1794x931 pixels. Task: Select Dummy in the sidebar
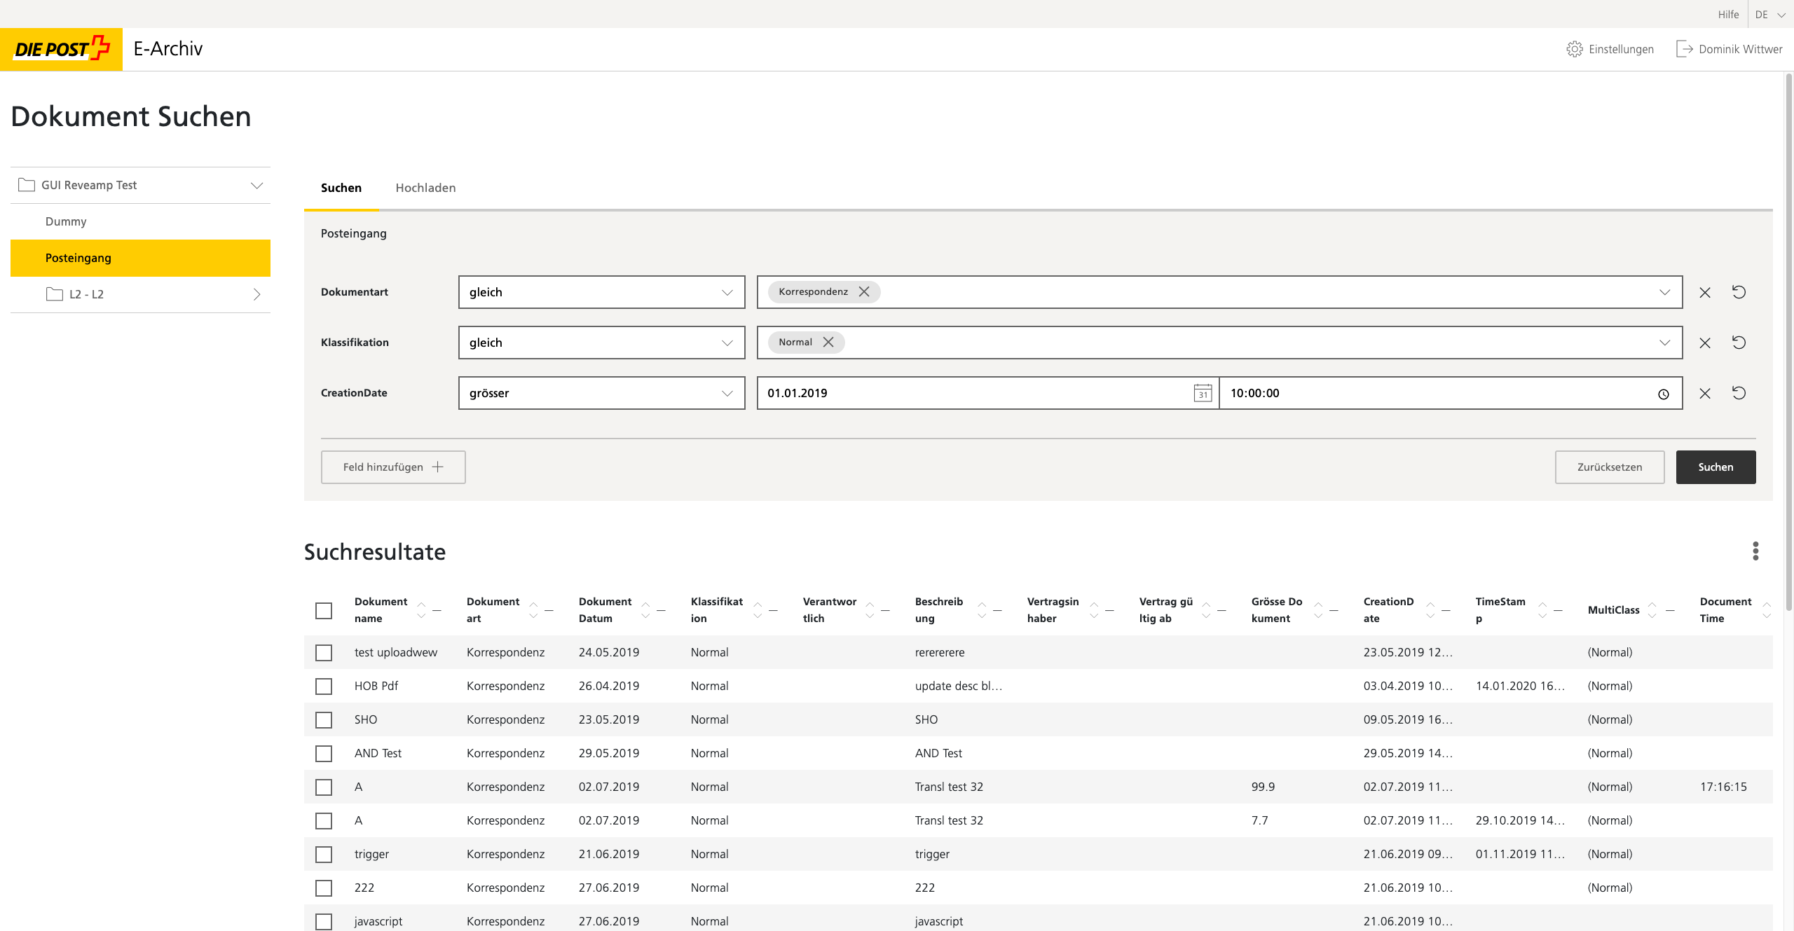tap(140, 221)
